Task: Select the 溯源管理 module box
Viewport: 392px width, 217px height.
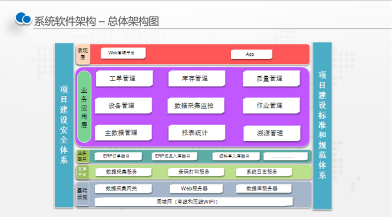Action: tap(269, 133)
